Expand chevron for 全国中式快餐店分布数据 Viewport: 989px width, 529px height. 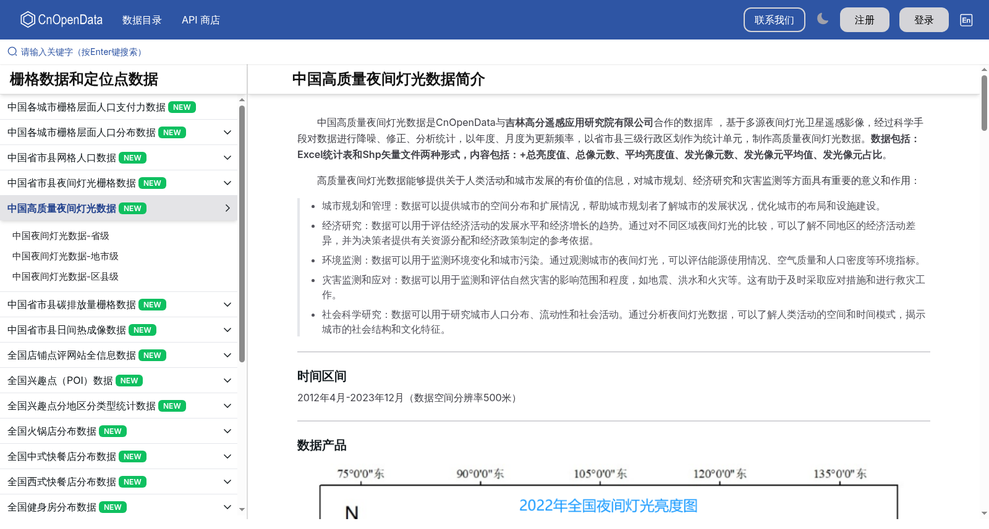(227, 457)
